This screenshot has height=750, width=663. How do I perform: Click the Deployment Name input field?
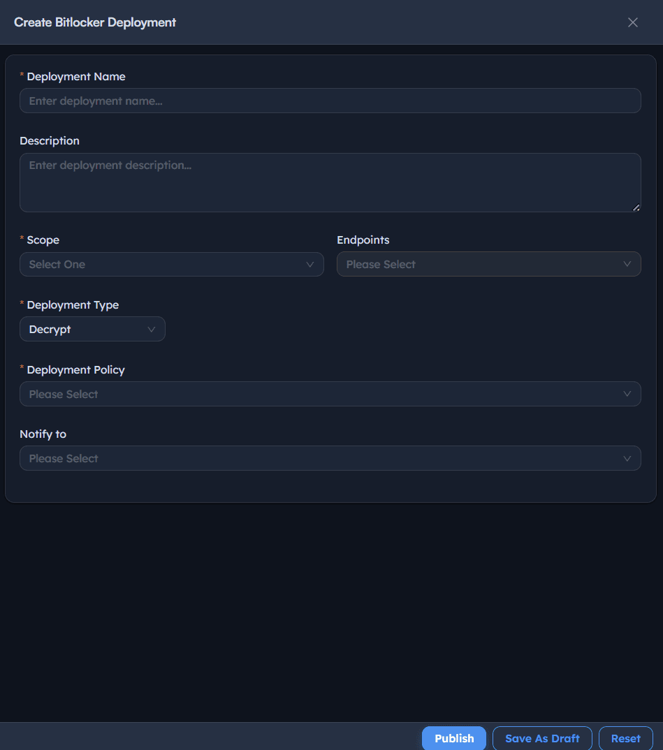(x=330, y=101)
